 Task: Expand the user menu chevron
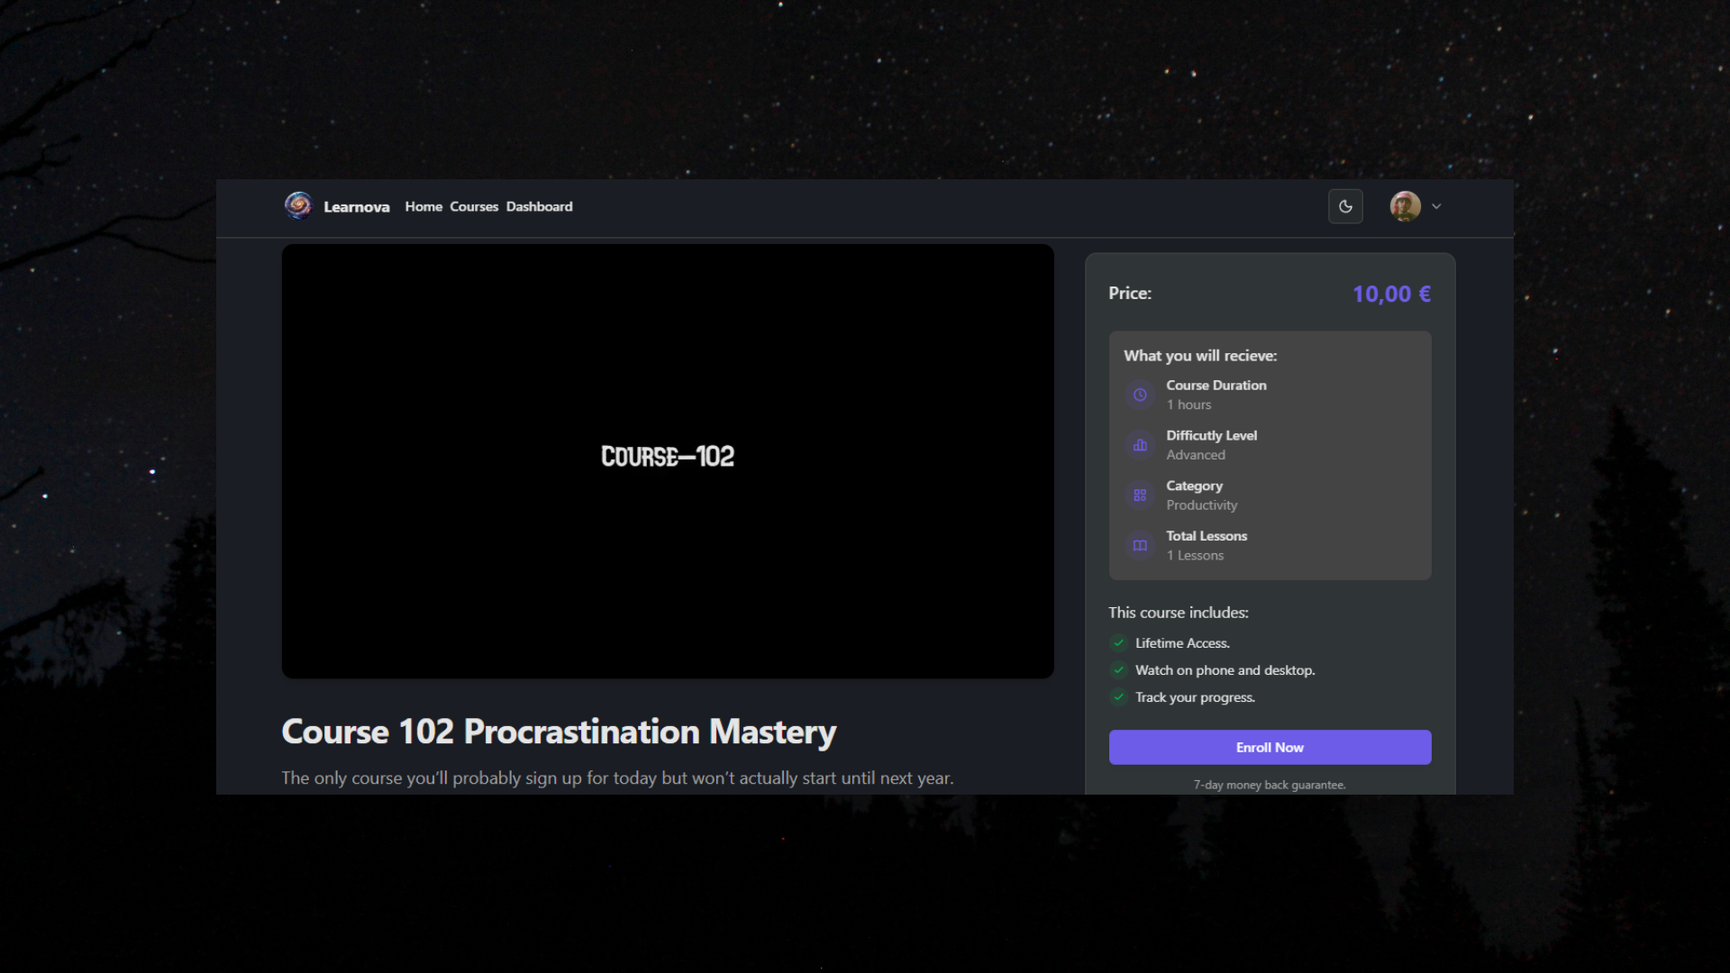pyautogui.click(x=1436, y=206)
